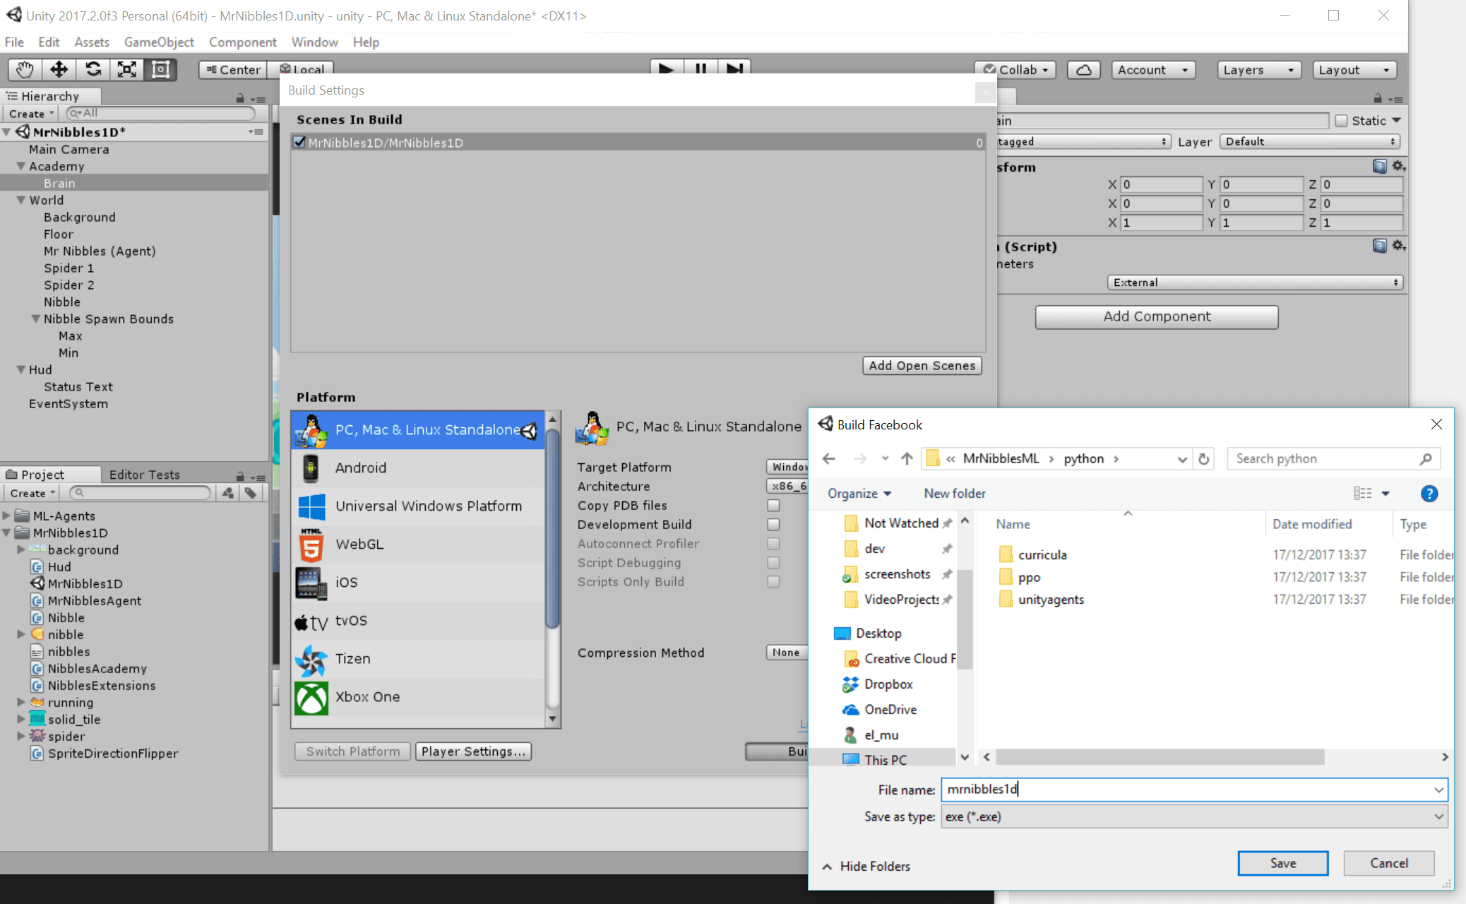Open the Layers dropdown
The width and height of the screenshot is (1466, 904).
pyautogui.click(x=1258, y=70)
